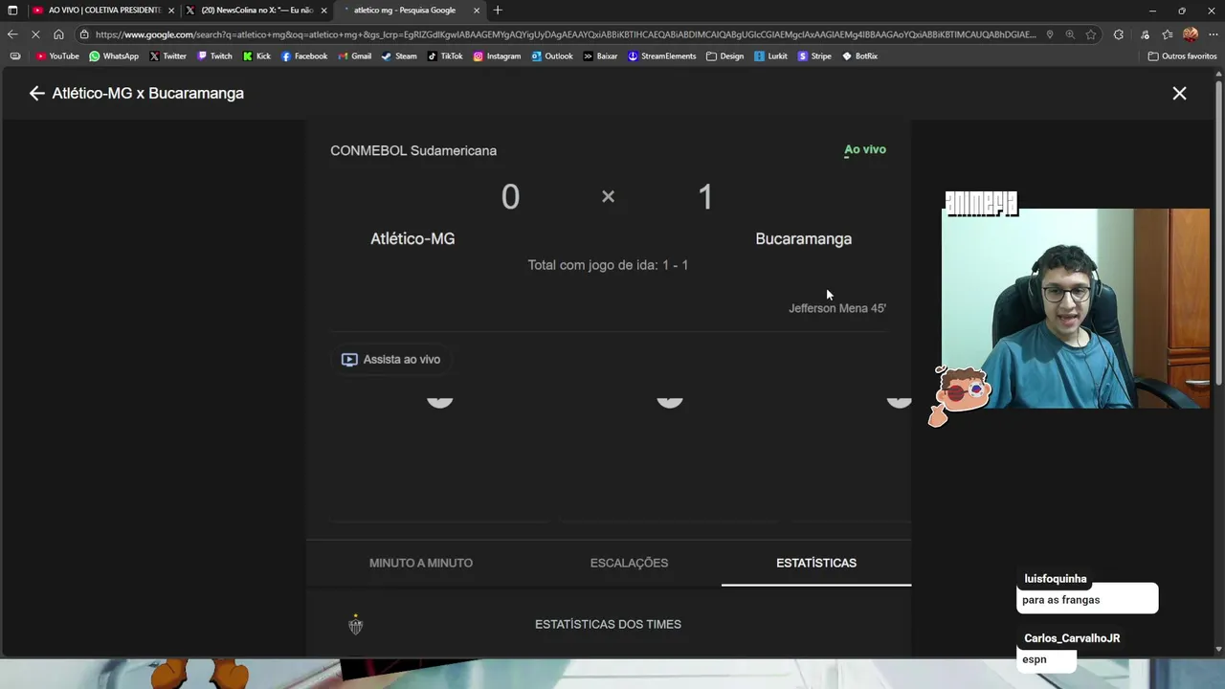Open the Twitch bookmark
This screenshot has height=689, width=1225.
(x=214, y=56)
